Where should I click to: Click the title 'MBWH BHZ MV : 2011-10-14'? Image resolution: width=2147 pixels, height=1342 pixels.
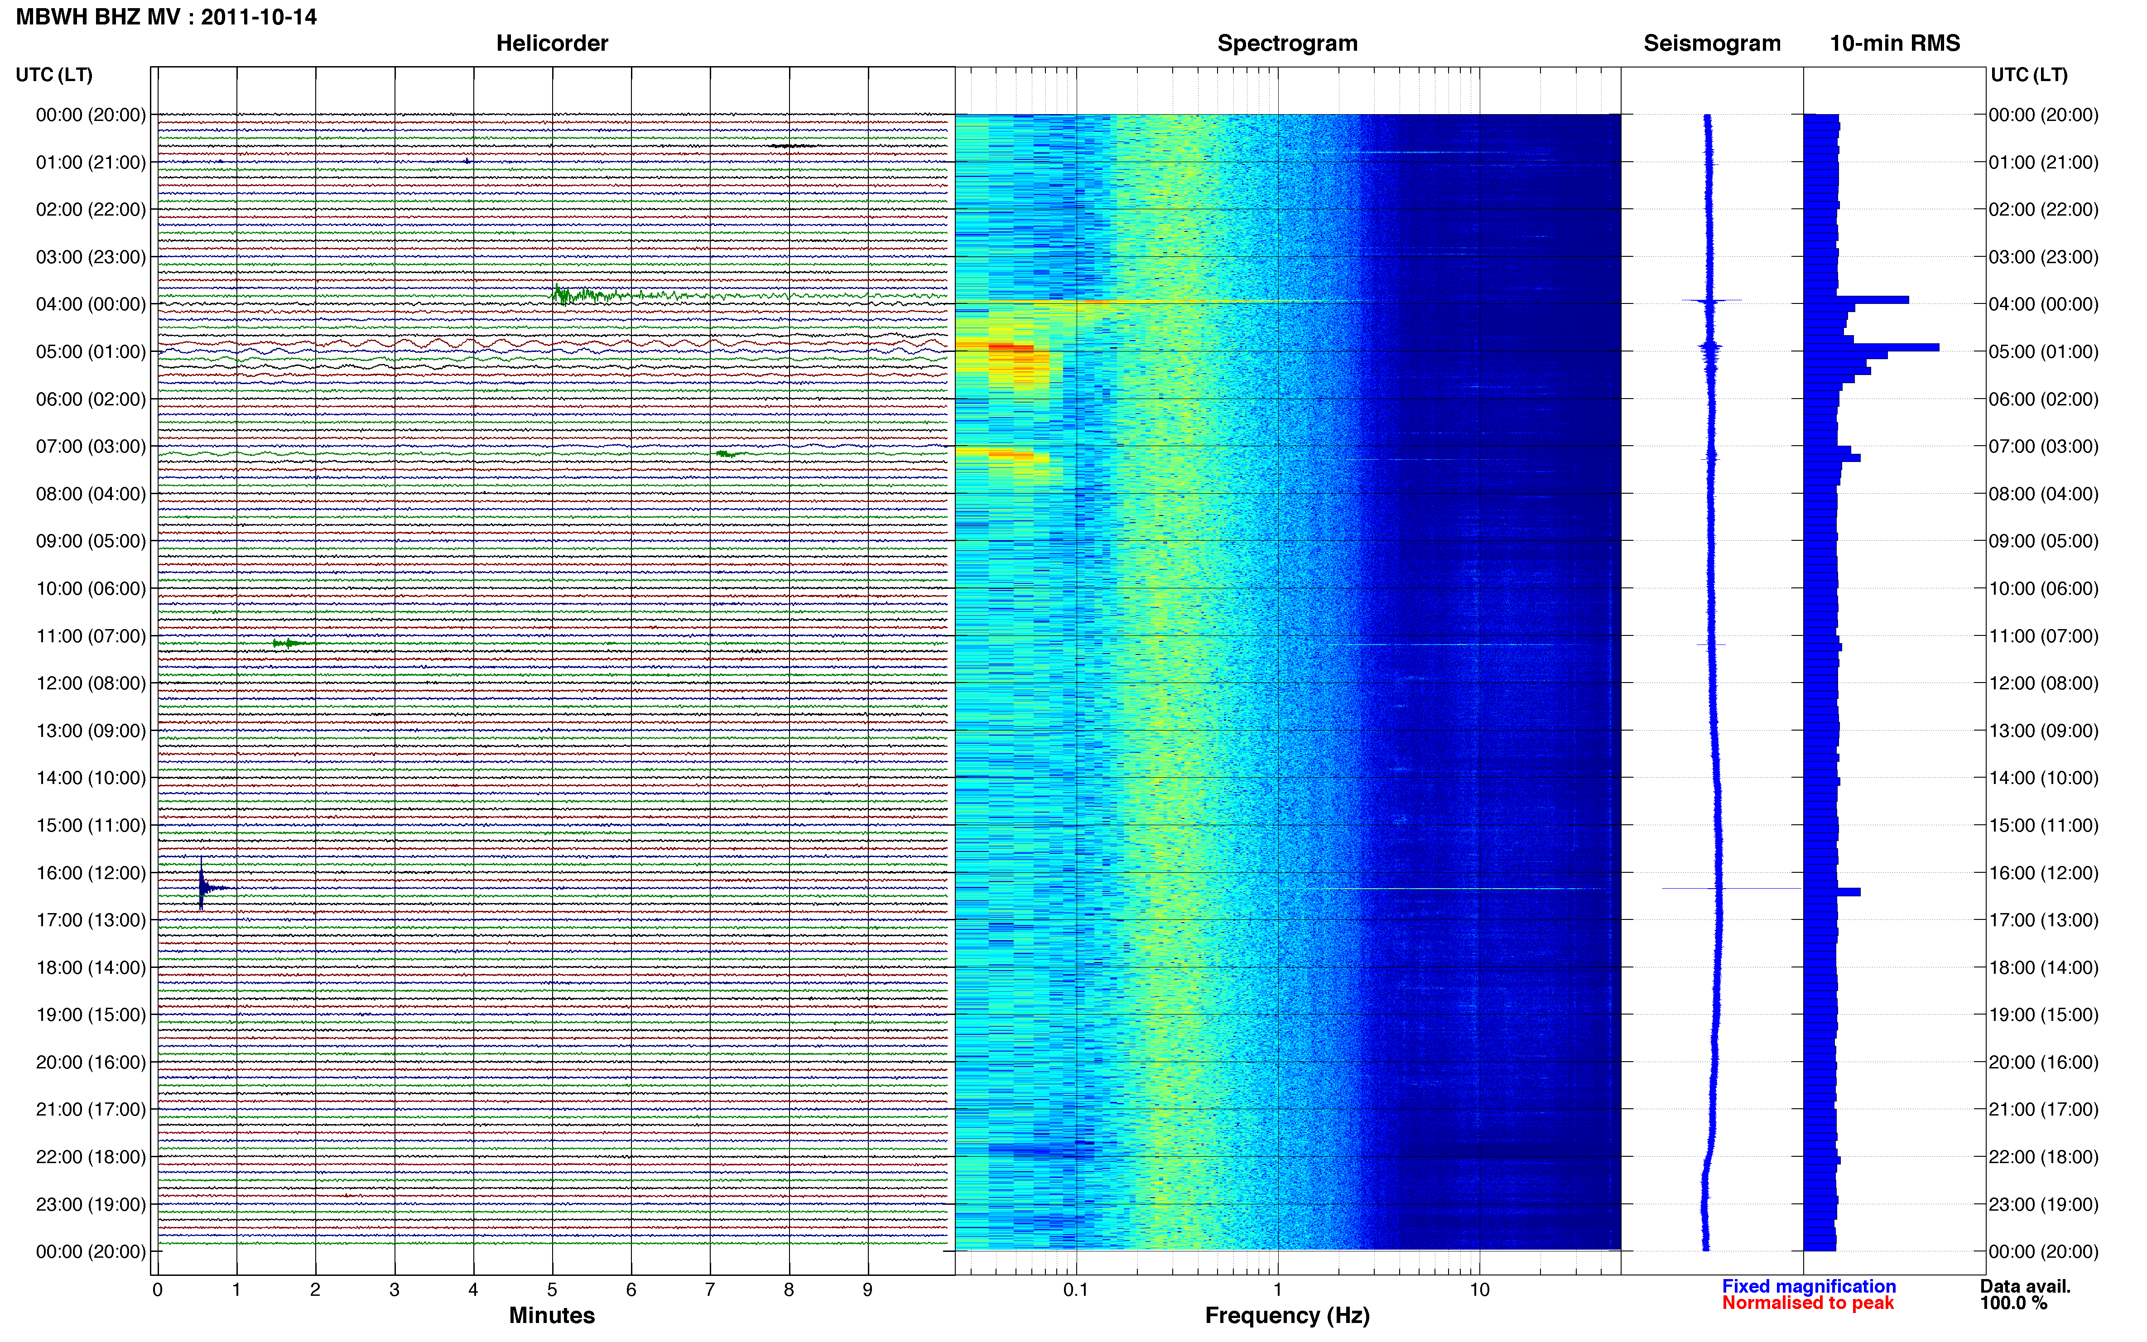pyautogui.click(x=166, y=17)
